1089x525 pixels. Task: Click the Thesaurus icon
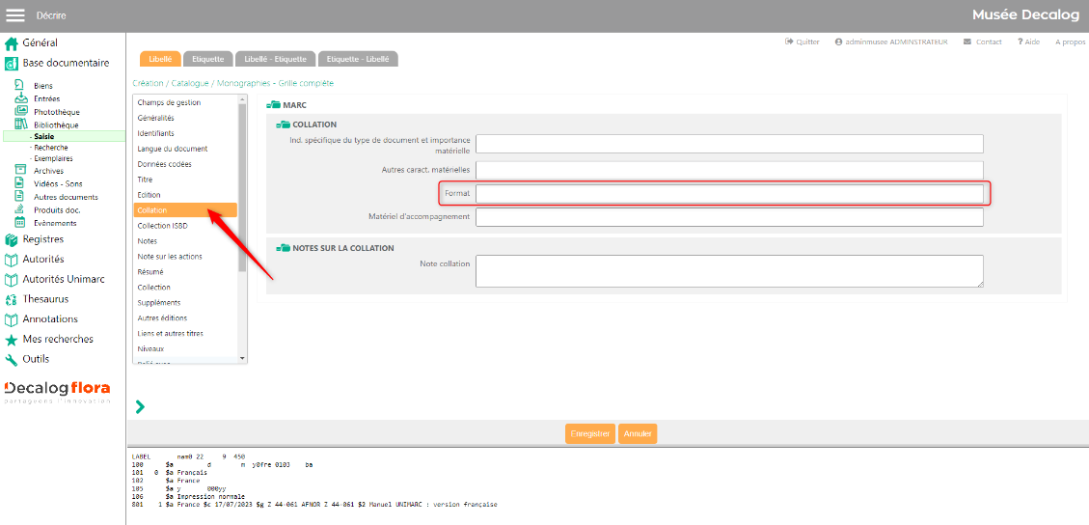(12, 299)
